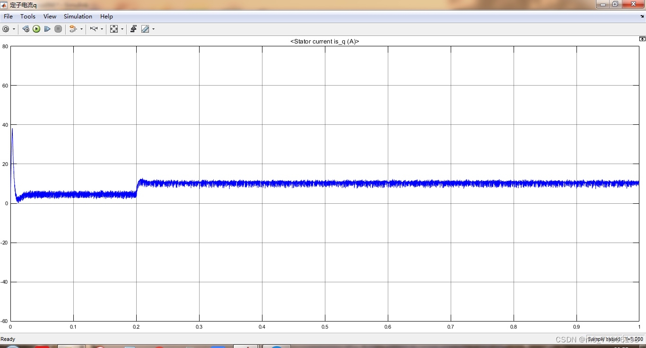Open the scope Configuration Properties gear

[6, 29]
